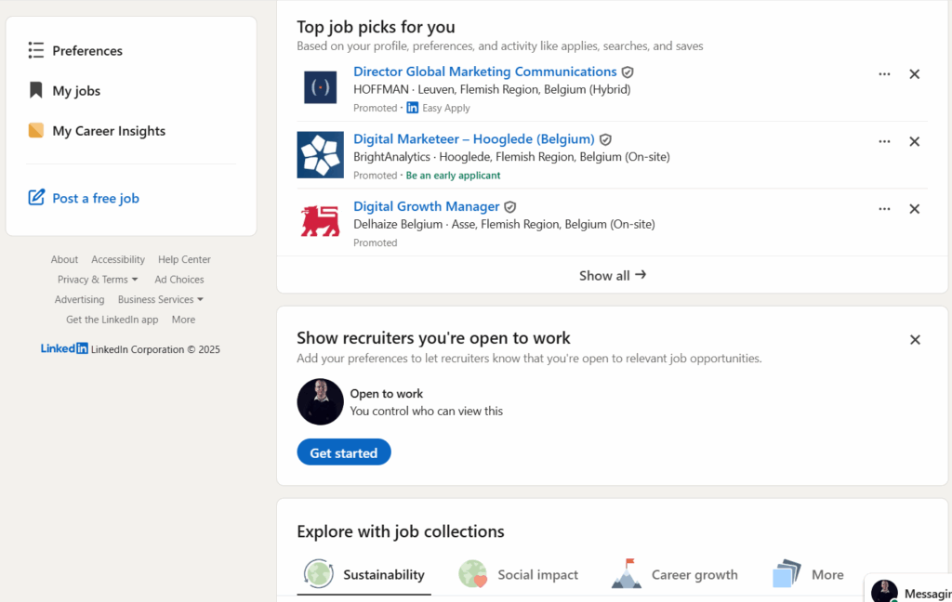Image resolution: width=952 pixels, height=602 pixels.
Task: Open Preferences in the sidebar
Action: [86, 51]
